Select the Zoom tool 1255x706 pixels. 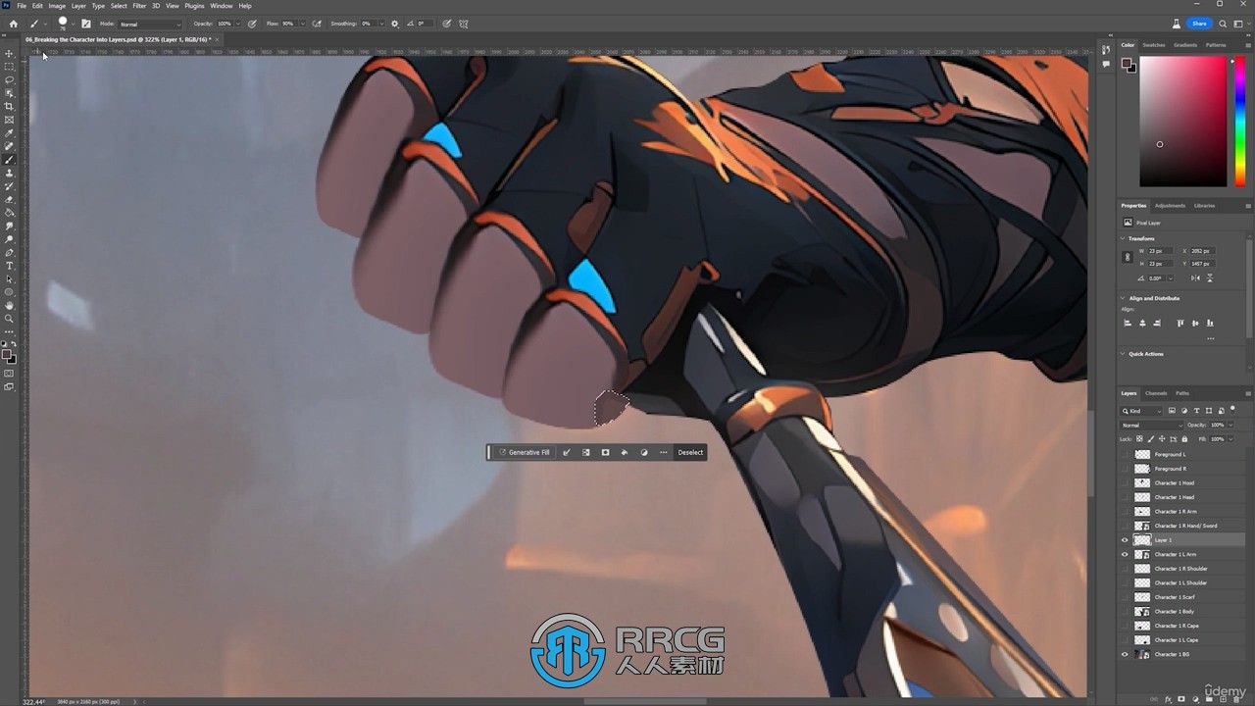(10, 318)
